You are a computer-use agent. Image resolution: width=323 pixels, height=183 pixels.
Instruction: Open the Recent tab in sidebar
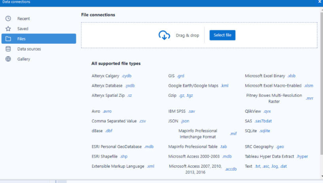(x=23, y=18)
